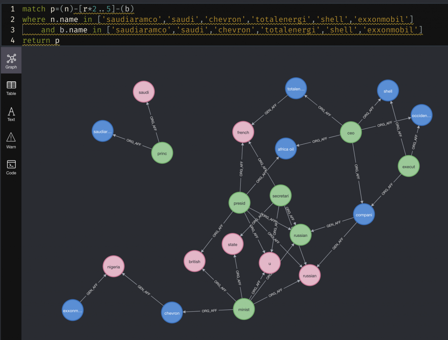Image resolution: width=448 pixels, height=340 pixels.
Task: Click the green secretari node
Action: (x=280, y=195)
